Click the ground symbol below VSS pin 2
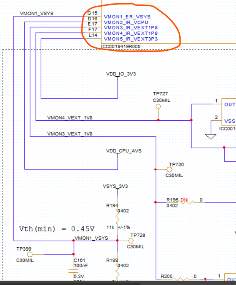This screenshot has height=285, width=236. point(211,137)
